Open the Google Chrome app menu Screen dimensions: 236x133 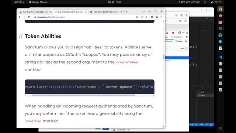tap(38, 2)
